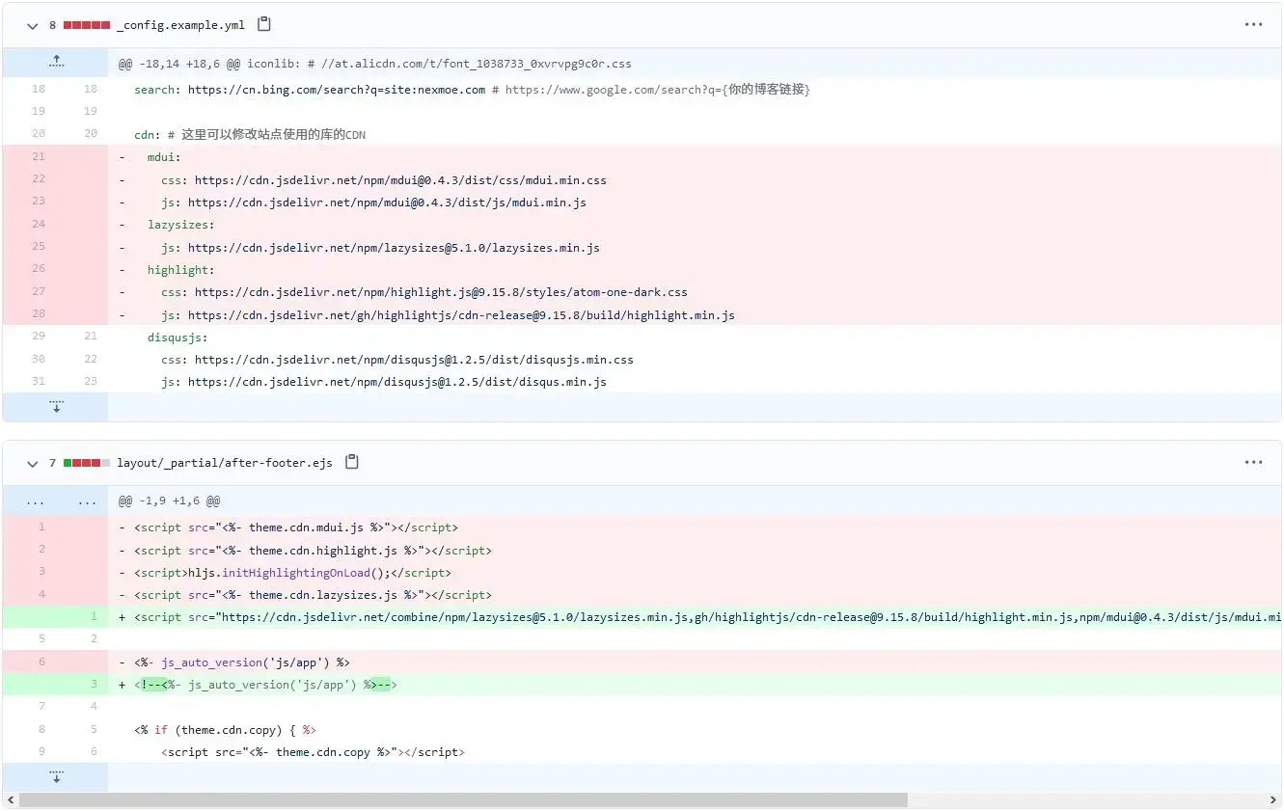The height and width of the screenshot is (811, 1284).
Task: Open the options menu for after-footer.ejs
Action: (1253, 463)
